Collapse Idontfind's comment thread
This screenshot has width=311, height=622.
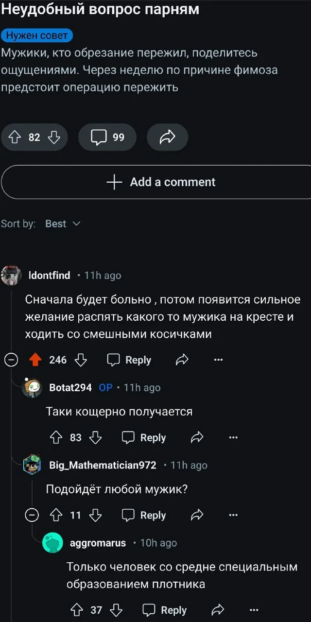[11, 360]
